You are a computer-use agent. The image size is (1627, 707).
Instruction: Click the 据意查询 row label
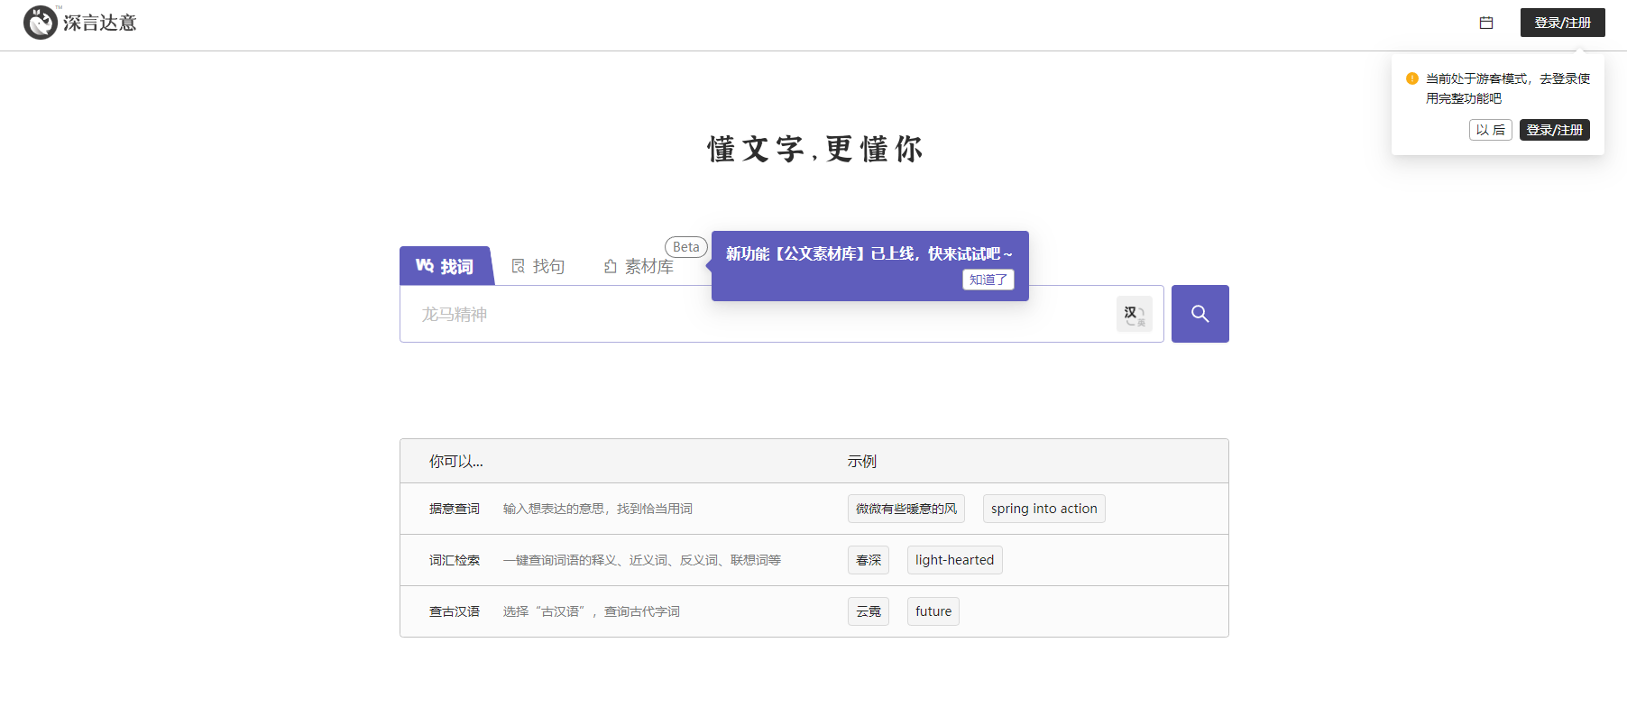tap(455, 509)
